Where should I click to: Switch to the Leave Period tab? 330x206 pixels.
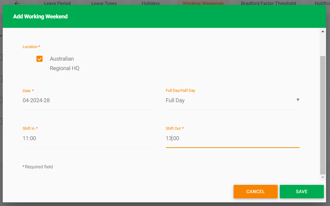[x=57, y=3]
